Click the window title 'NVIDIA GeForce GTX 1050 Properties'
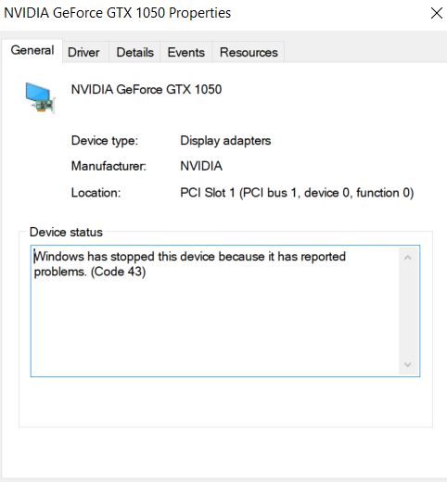 (x=117, y=13)
